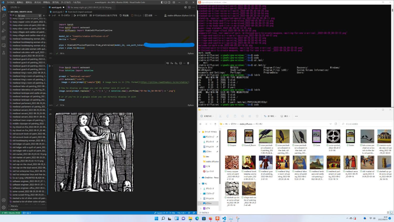Open the Extensions view in VS Code
Image resolution: width=394 pixels, height=222 pixels.
point(4,38)
